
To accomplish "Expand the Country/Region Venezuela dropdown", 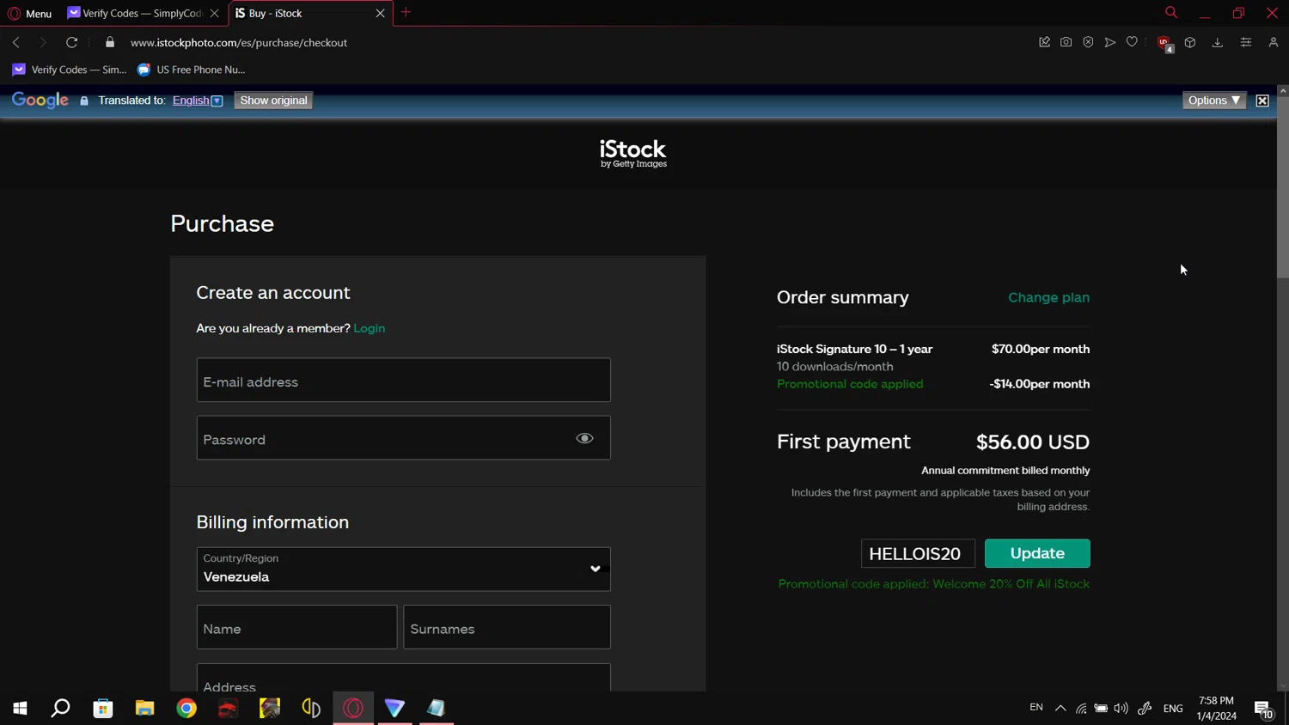I will pos(403,569).
